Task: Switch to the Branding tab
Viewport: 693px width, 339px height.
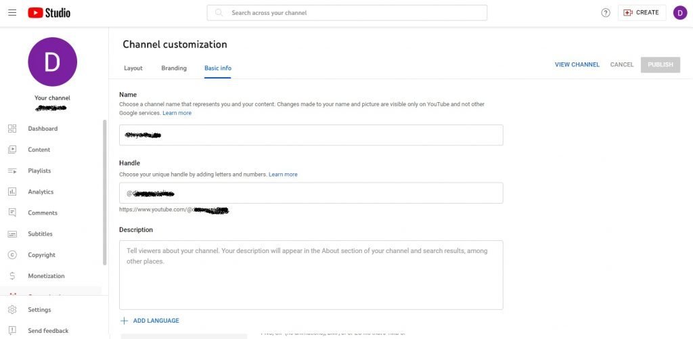Action: [174, 68]
